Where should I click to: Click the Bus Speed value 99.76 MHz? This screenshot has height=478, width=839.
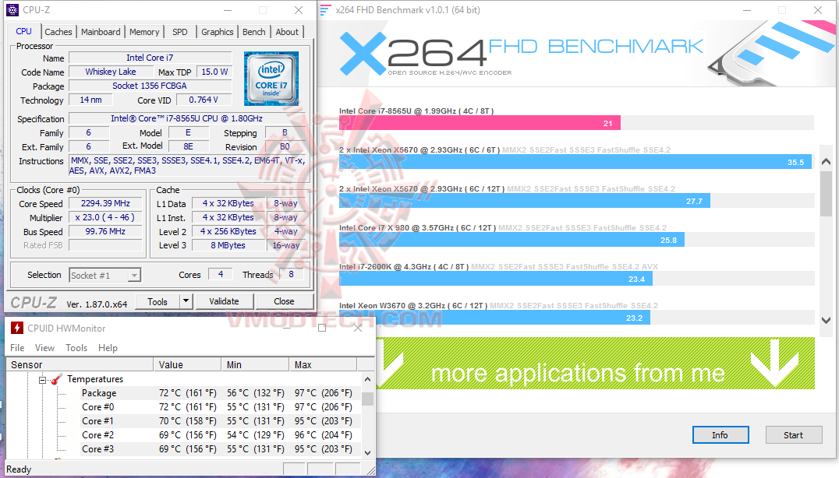coord(105,231)
